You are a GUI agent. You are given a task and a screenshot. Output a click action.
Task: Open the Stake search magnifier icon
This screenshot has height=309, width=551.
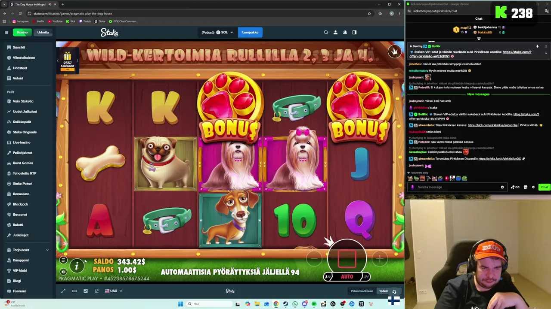click(326, 32)
